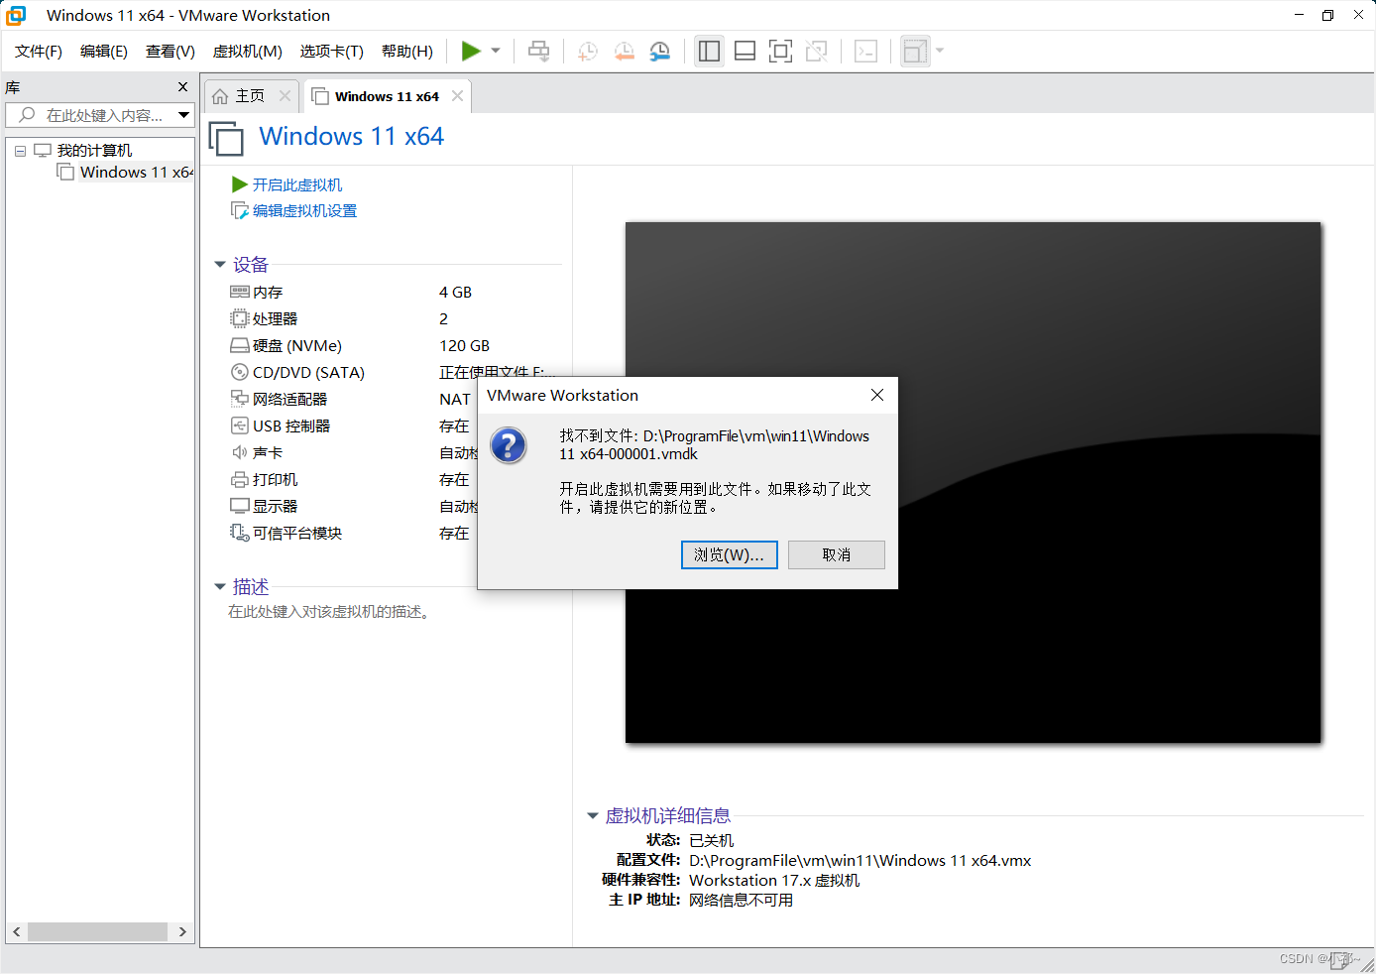The height and width of the screenshot is (974, 1376).
Task: Click the revert to snapshot toolbar icon
Action: point(624,52)
